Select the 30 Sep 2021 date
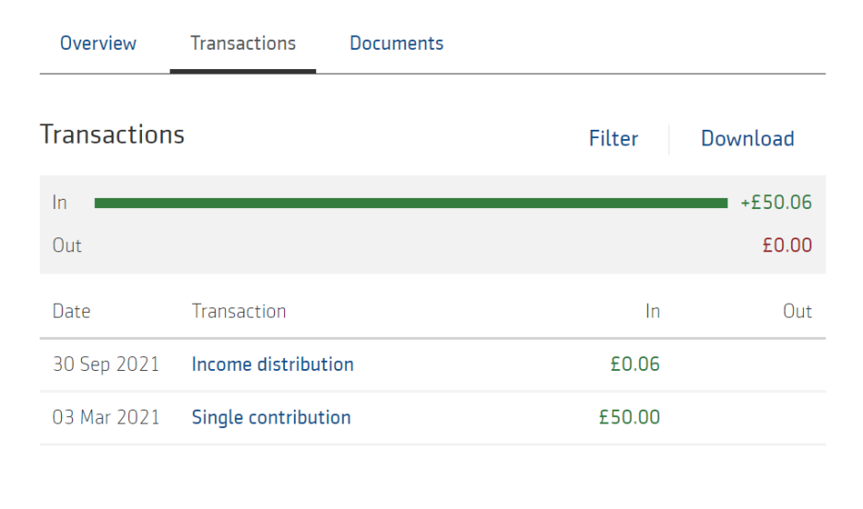The image size is (863, 509). [106, 364]
